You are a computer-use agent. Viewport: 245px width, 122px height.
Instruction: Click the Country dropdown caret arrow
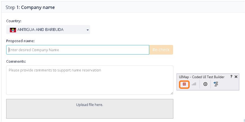click(88, 30)
